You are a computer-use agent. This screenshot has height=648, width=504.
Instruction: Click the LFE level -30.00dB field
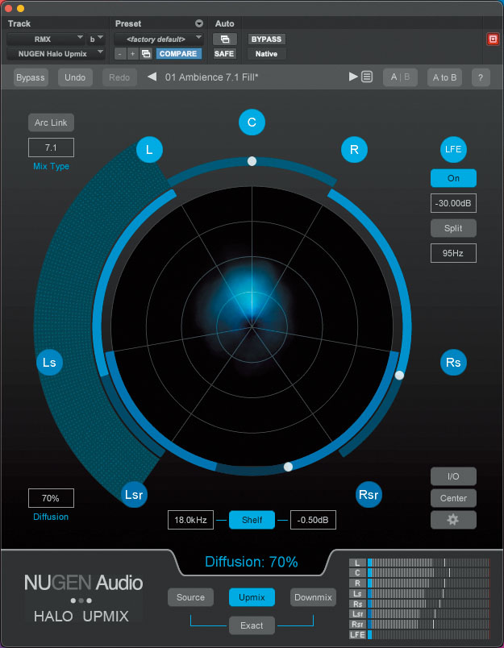coord(453,203)
